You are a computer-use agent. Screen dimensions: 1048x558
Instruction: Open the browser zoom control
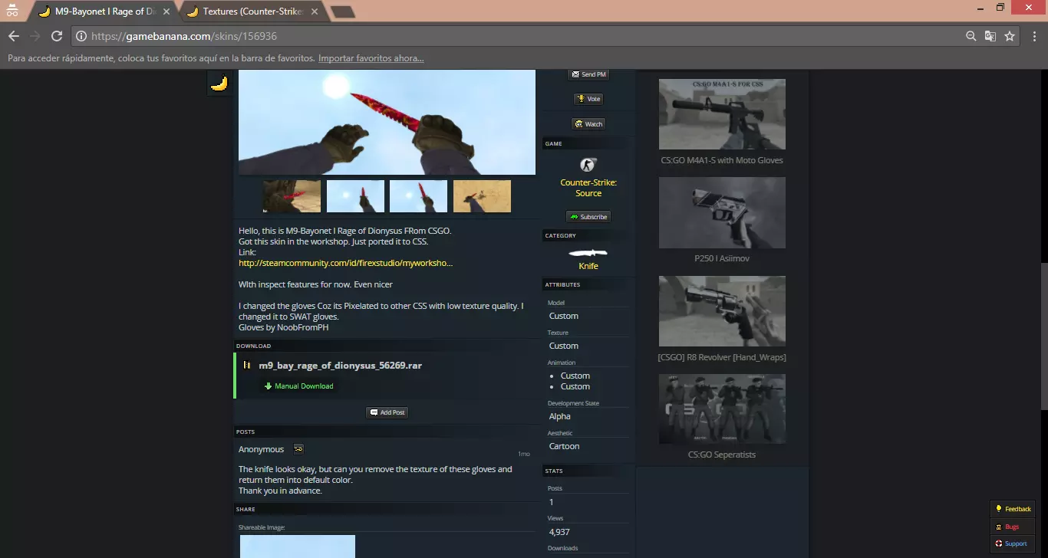coord(972,36)
